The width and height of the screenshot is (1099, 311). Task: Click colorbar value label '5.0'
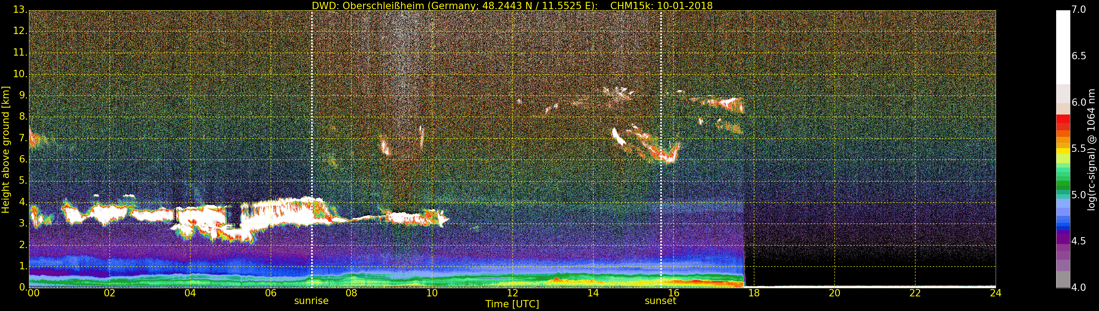tap(1079, 195)
